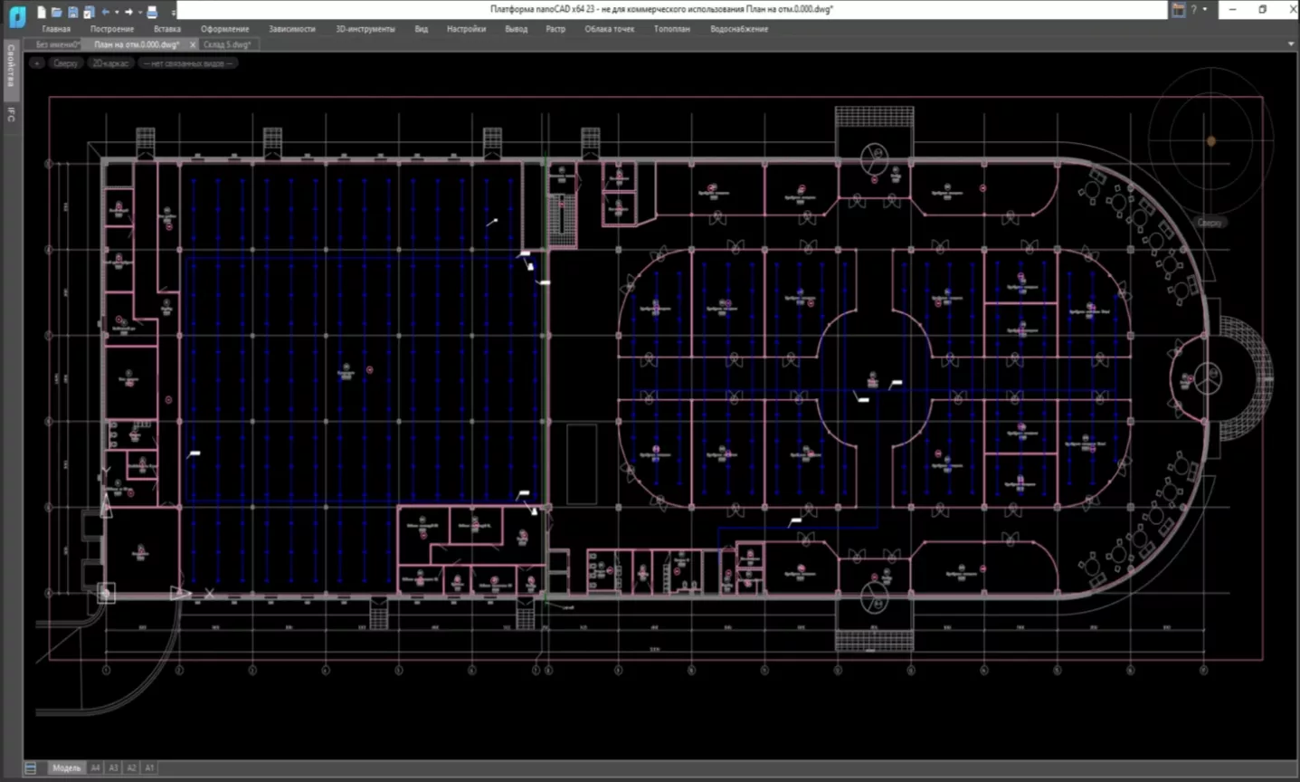The width and height of the screenshot is (1300, 782).
Task: Open the Построение ribbon tab
Action: pos(112,29)
